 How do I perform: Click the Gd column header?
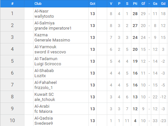point(163,4)
